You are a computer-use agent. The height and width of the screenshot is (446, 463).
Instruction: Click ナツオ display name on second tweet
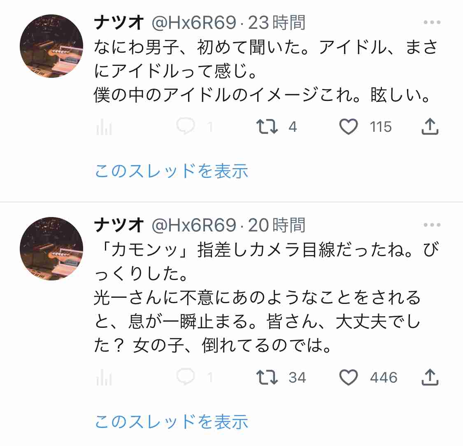pos(119,225)
